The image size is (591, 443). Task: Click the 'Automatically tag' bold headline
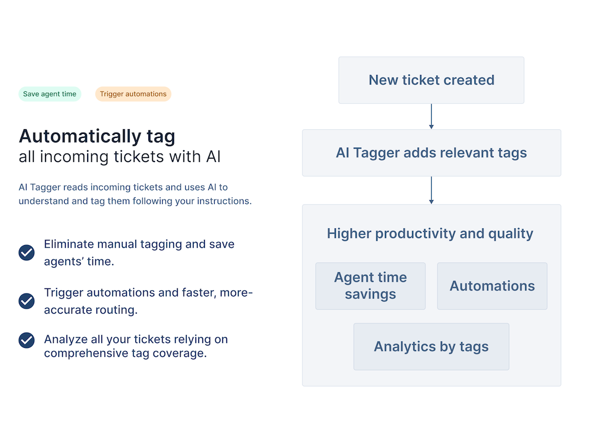[x=97, y=136]
